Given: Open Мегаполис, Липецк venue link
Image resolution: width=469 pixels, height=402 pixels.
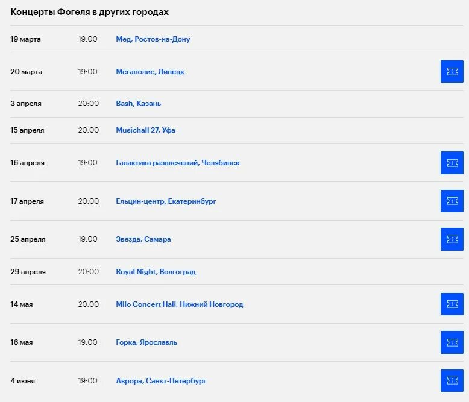Looking at the screenshot, I should (150, 72).
